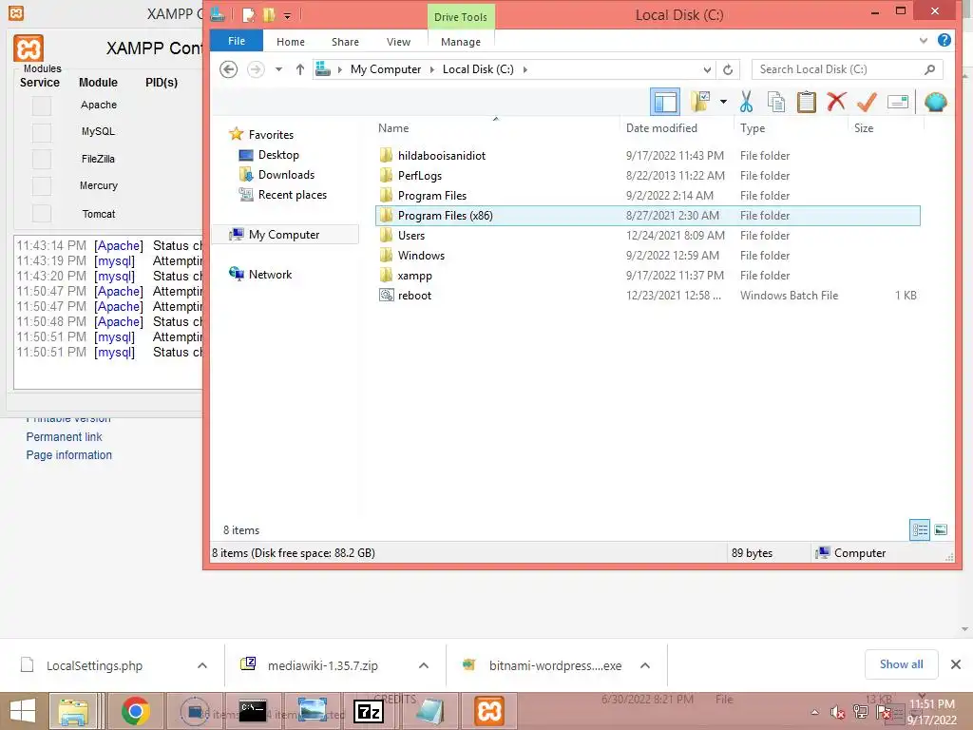973x730 pixels.
Task: Open the Windows Start button
Action: 23,711
